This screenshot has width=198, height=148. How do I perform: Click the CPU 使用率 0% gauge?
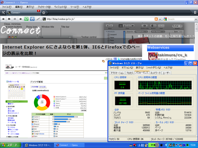click(122, 85)
